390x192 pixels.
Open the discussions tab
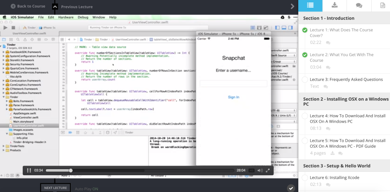tap(359, 5)
